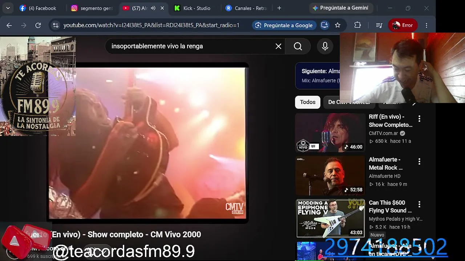
Task: Open the Almafuerte - Metal Rock thumbnail
Action: (330, 175)
